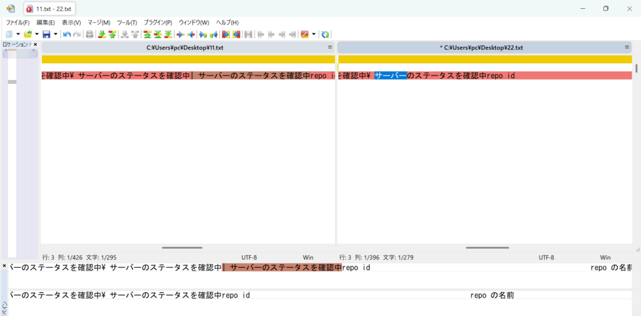The height and width of the screenshot is (316, 641).
Task: Click the Undo arrow icon
Action: (x=66, y=34)
